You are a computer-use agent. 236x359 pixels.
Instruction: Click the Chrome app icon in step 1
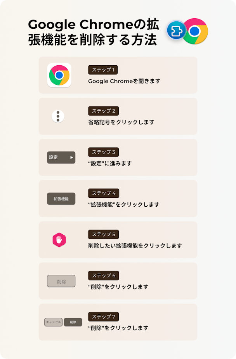pos(59,75)
